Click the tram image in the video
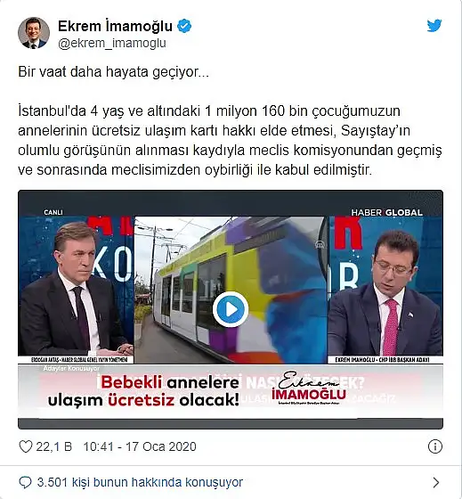 click(231, 290)
